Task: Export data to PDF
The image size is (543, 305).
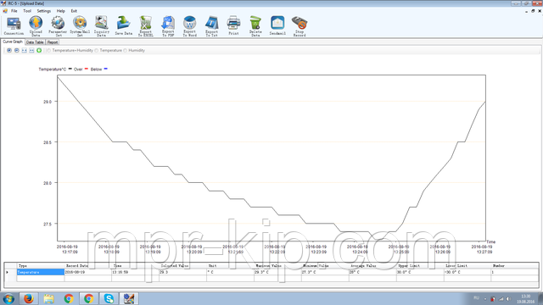Action: click(168, 26)
